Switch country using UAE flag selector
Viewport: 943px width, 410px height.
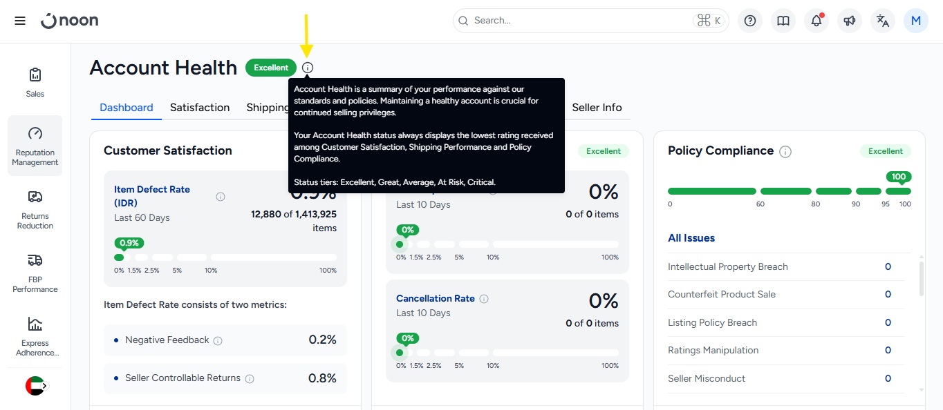[35, 386]
